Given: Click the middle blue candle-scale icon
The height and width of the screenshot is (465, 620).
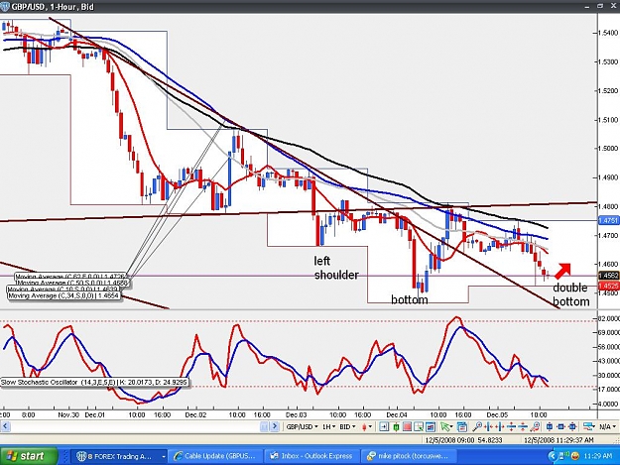Looking at the screenshot, I should (560, 426).
